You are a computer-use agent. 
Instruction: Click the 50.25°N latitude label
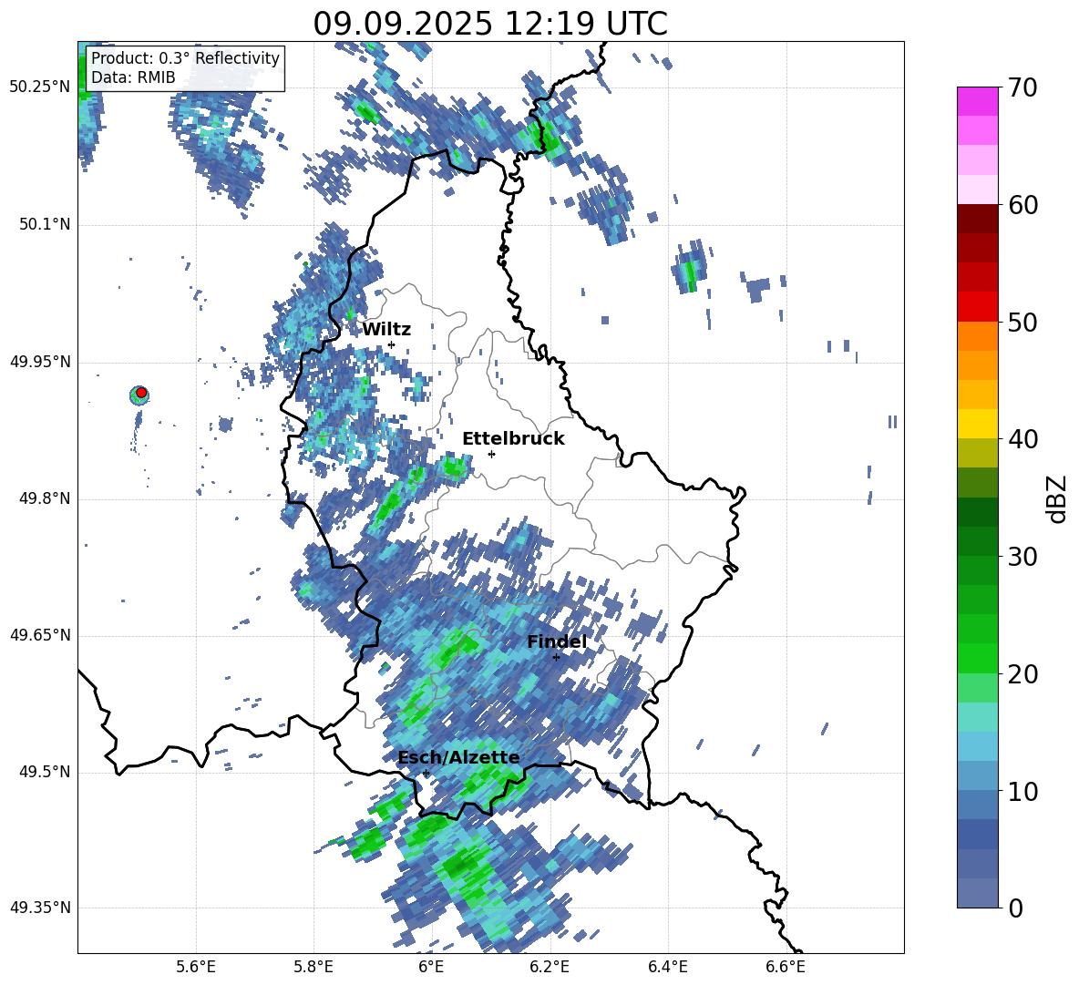coord(40,87)
